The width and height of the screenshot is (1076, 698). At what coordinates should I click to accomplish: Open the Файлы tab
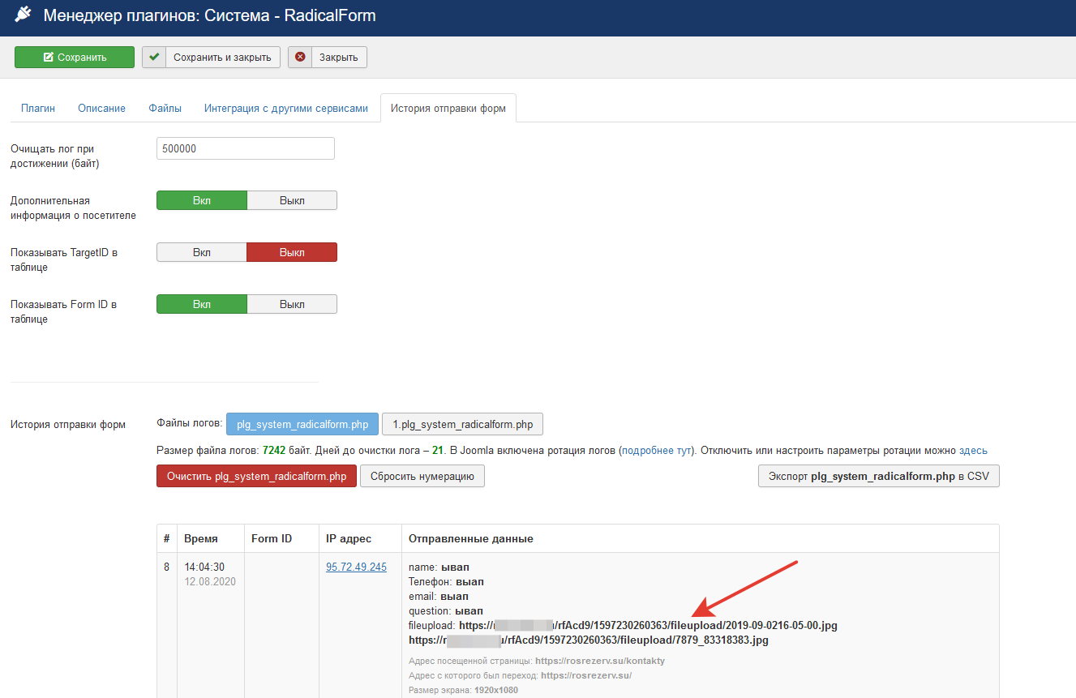click(165, 108)
